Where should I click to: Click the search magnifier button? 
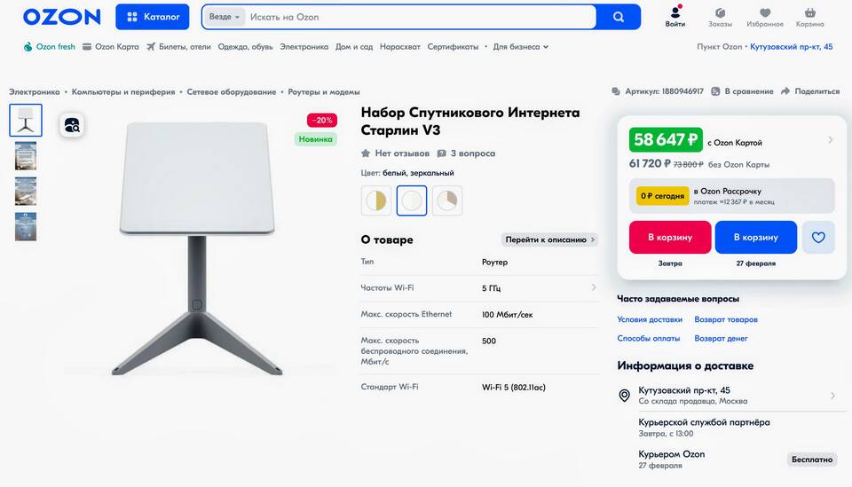coord(618,17)
